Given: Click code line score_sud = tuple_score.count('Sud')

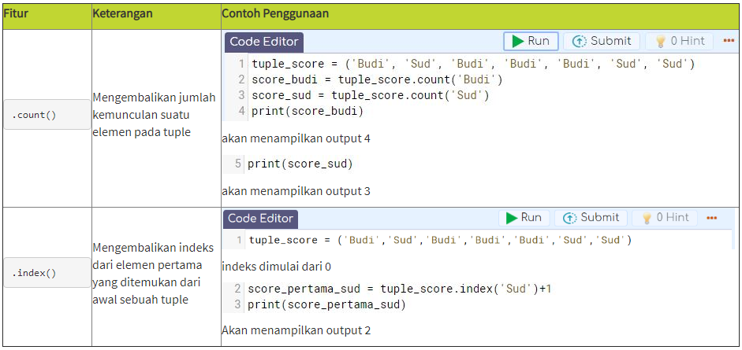Looking at the screenshot, I should click(370, 95).
